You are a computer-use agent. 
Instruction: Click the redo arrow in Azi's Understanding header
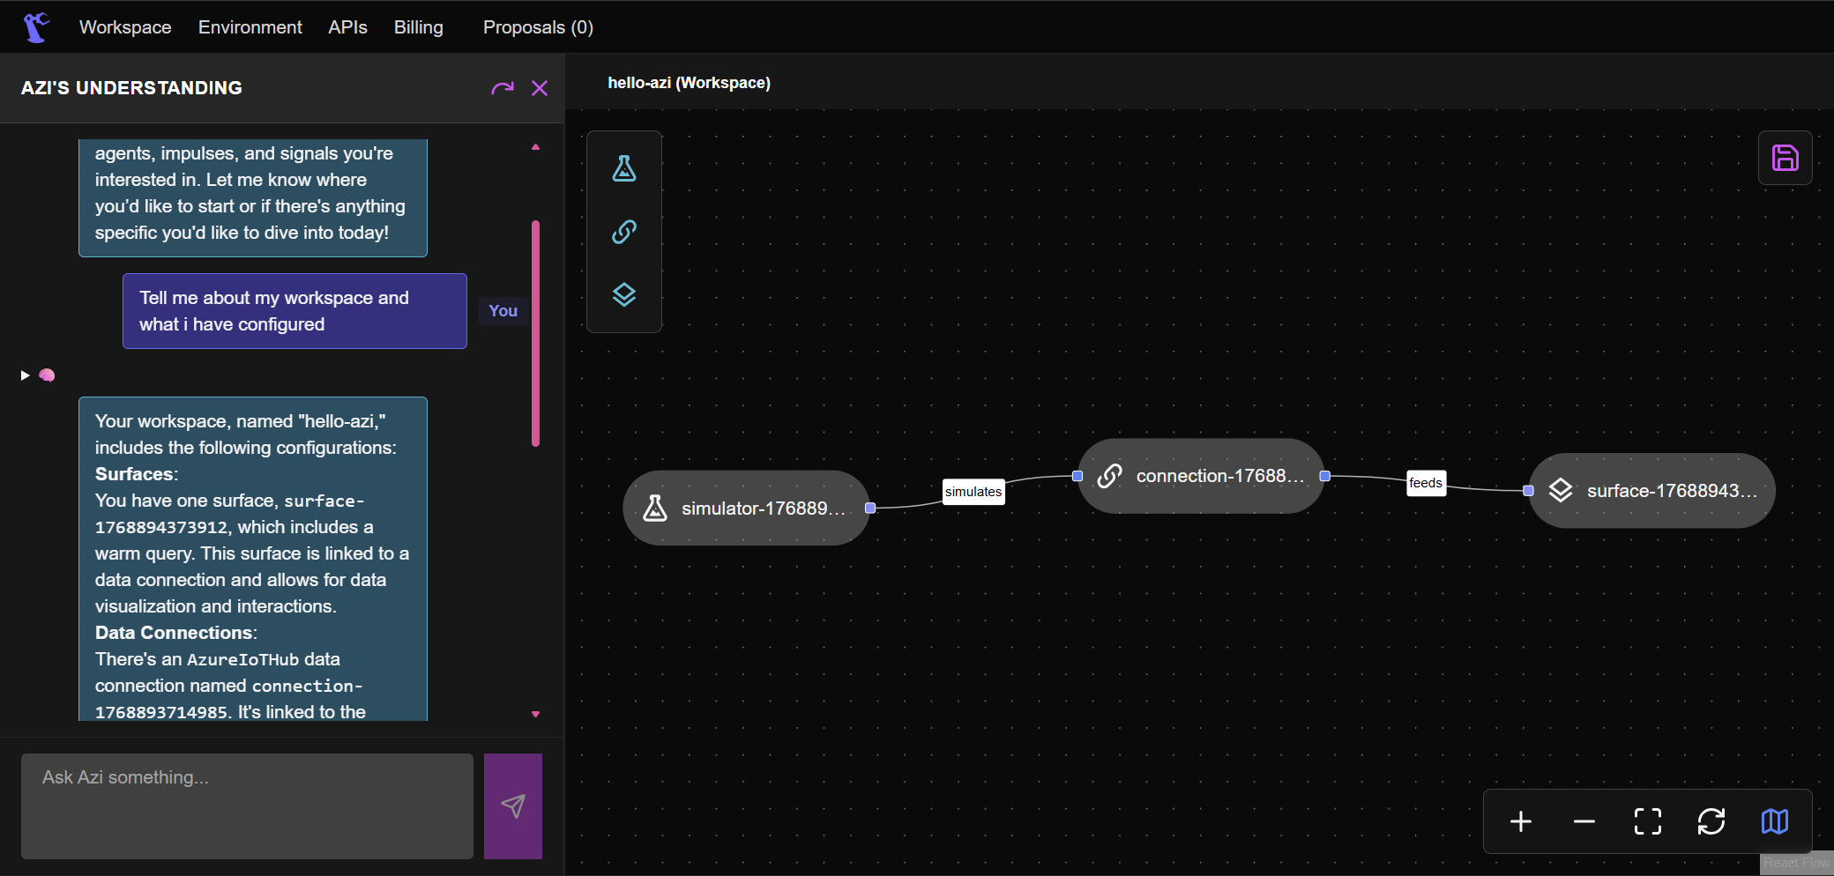click(x=503, y=88)
